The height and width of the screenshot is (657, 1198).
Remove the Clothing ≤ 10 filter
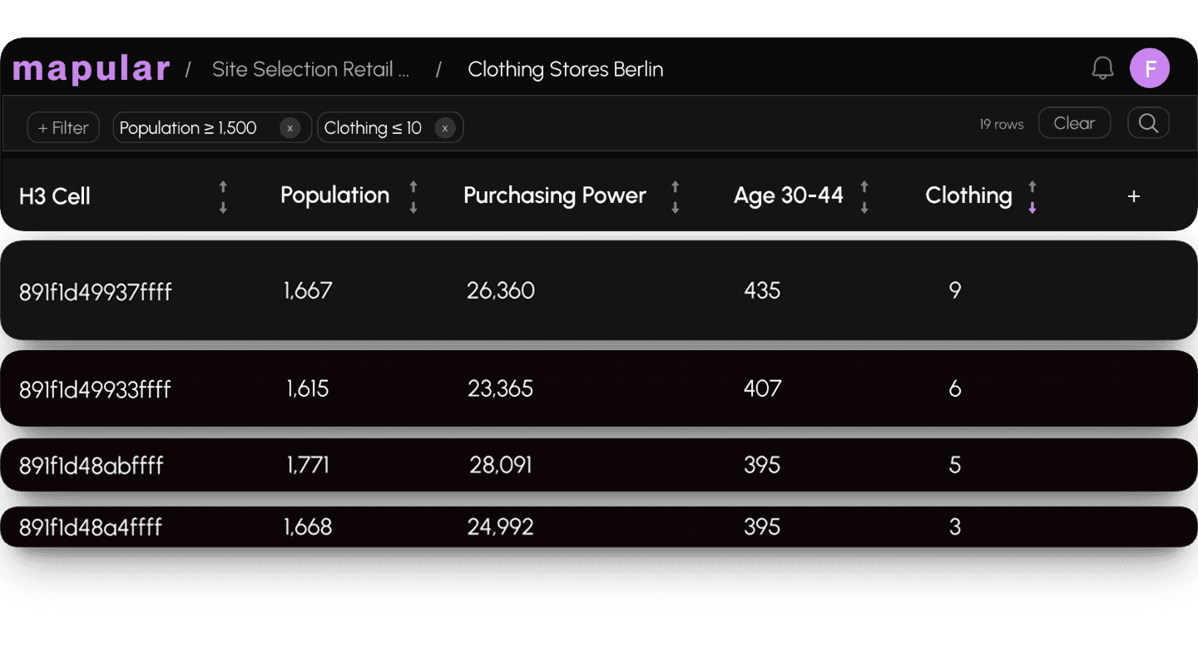[x=445, y=128]
